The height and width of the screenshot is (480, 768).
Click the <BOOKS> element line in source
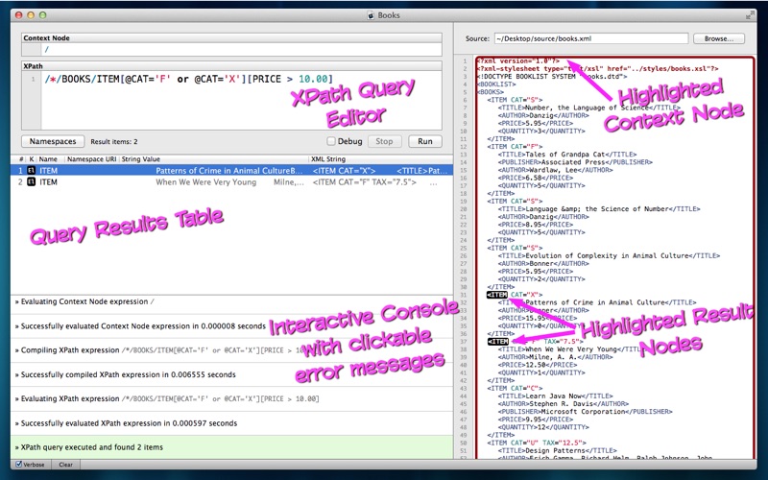(491, 92)
